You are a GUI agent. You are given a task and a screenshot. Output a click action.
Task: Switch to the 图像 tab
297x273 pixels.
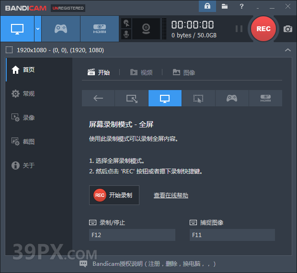184,72
